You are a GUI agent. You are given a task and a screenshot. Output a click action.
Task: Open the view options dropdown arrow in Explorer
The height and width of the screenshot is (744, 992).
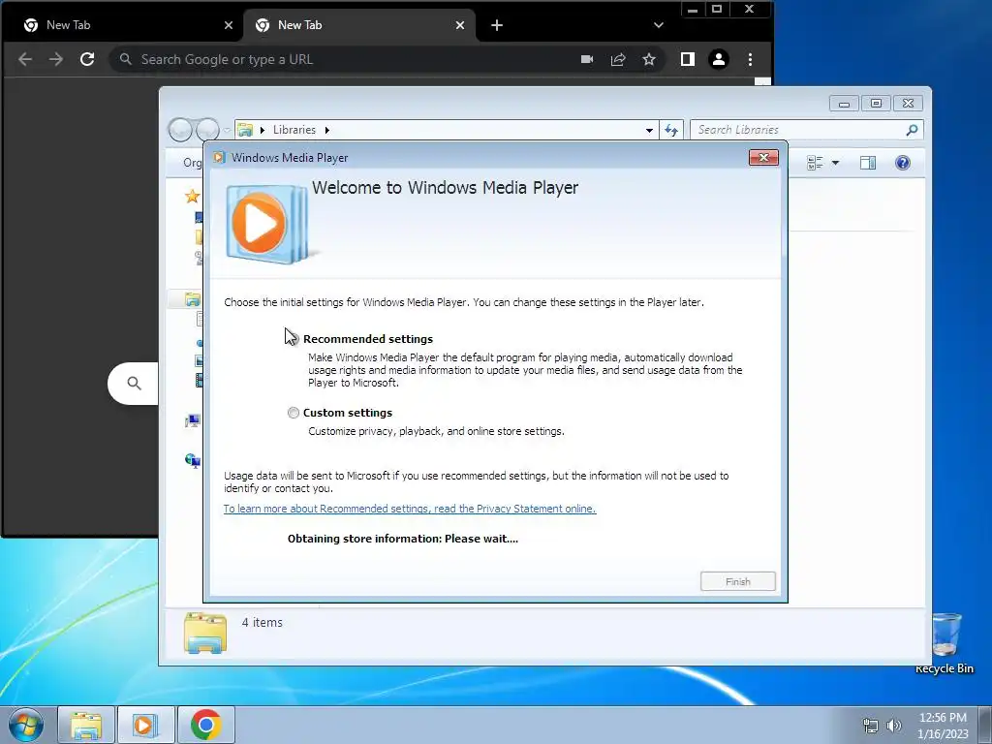pyautogui.click(x=835, y=163)
